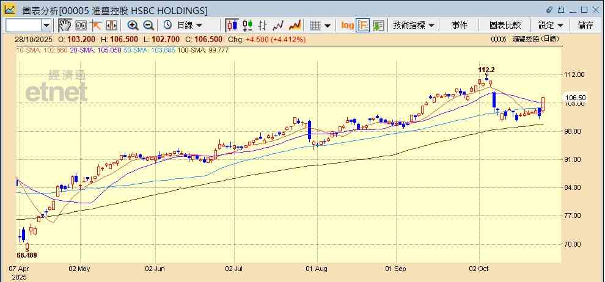Open the 設定 menu
The image size is (605, 282).
pyautogui.click(x=551, y=25)
